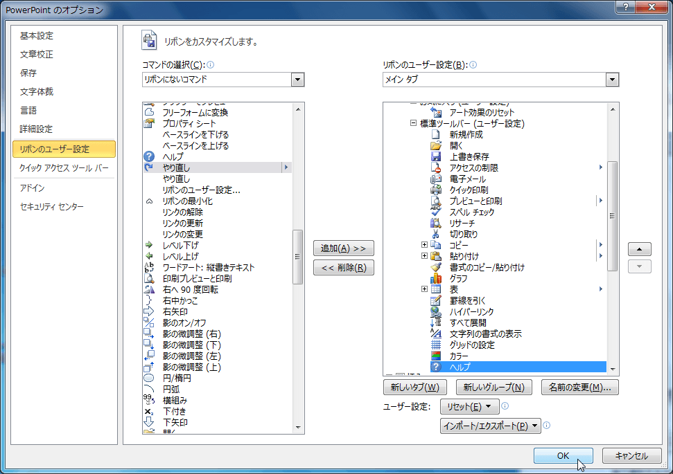Click the 右へ 90 度回転 icon
The width and height of the screenshot is (673, 474).
[149, 289]
